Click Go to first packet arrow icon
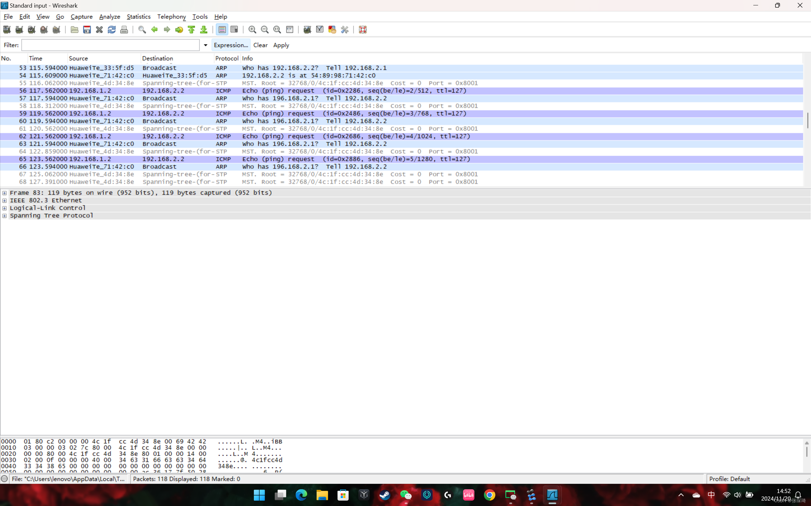The height and width of the screenshot is (506, 811). (x=191, y=29)
